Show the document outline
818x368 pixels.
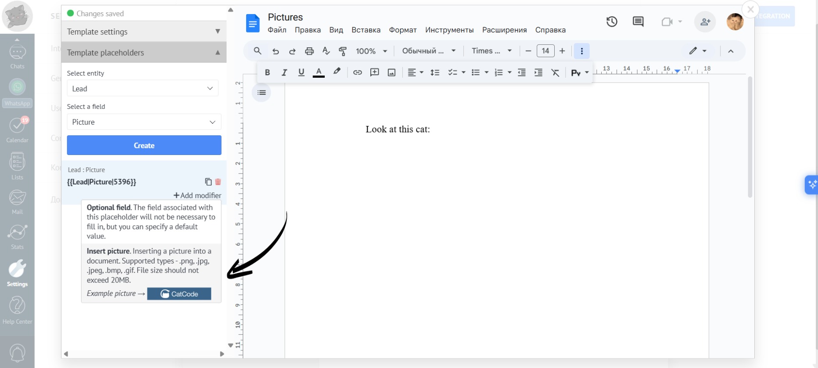coord(262,93)
